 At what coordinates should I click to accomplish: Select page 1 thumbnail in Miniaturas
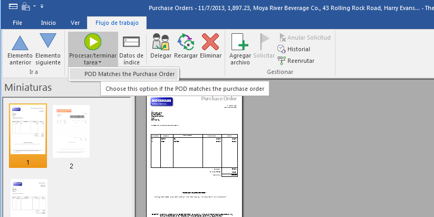click(x=27, y=136)
